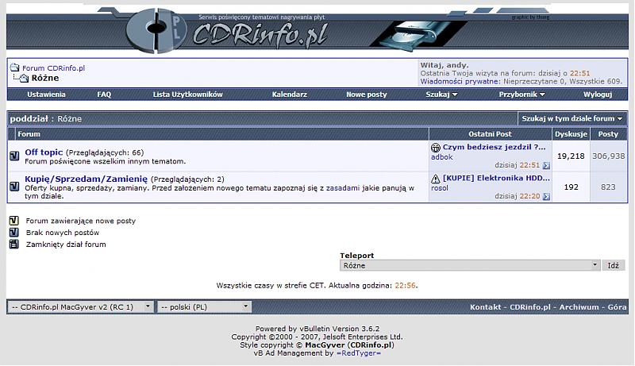Click the 'Brak nowych postów' legend icon
The image size is (635, 366).
click(14, 233)
